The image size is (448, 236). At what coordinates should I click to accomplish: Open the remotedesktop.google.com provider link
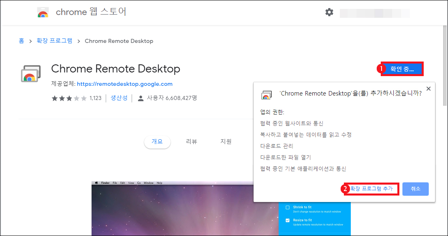(x=125, y=84)
